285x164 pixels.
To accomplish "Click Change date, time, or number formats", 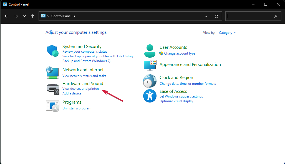I will click(x=188, y=84).
